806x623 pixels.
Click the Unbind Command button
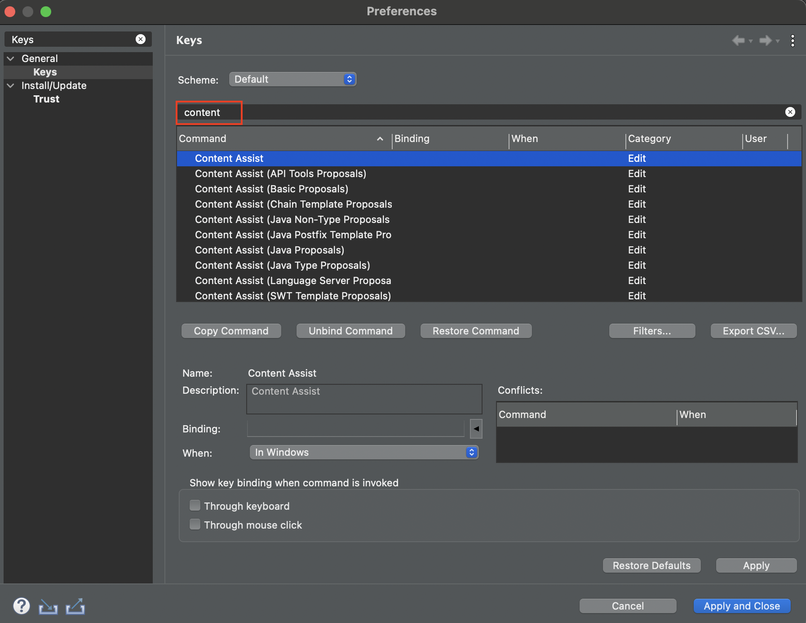(351, 331)
